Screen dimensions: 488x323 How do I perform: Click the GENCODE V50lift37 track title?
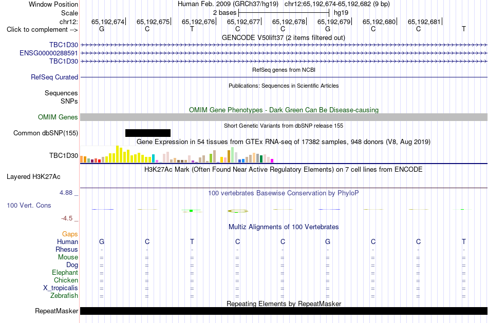283,38
